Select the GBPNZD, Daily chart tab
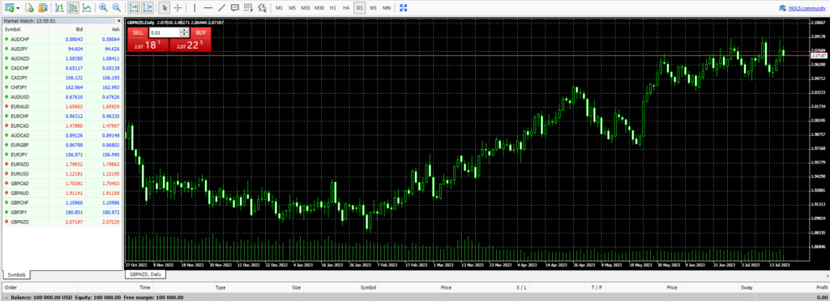The image size is (830, 301). (x=146, y=274)
